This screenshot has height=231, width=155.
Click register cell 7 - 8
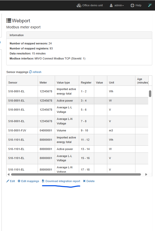(86, 121)
